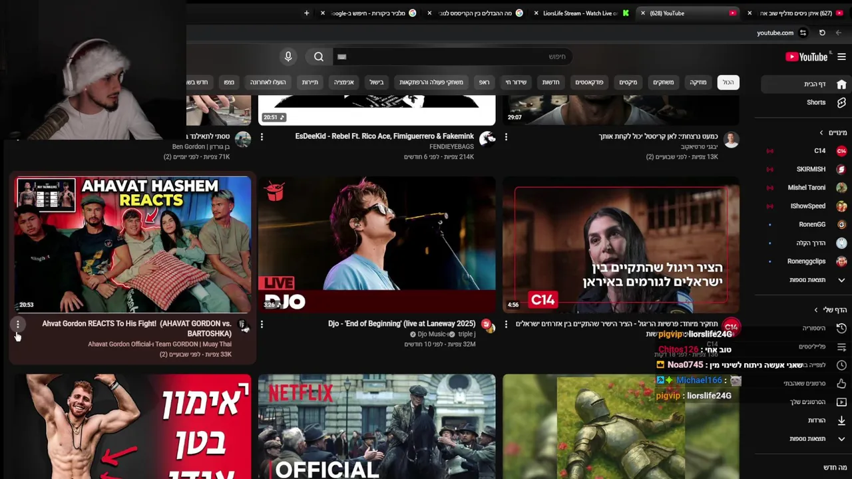Close the LiorsLife Stream browser tab
This screenshot has height=479, width=852.
click(536, 13)
